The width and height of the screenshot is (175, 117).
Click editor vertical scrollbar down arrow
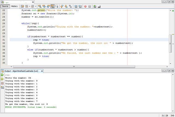[x=170, y=64]
